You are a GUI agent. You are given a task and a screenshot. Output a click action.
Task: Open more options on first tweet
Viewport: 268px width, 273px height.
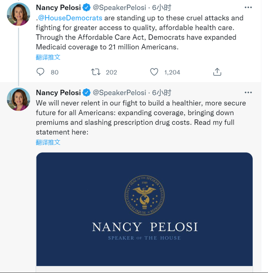pyautogui.click(x=248, y=8)
